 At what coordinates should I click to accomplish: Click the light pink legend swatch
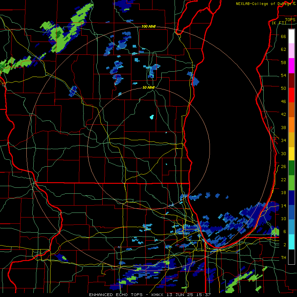291,50
